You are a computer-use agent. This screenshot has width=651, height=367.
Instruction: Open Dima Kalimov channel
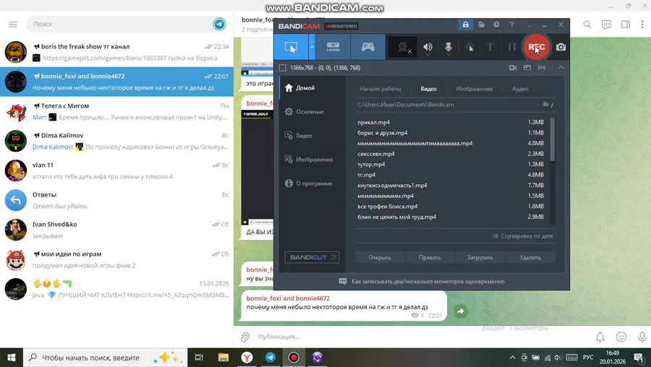[116, 141]
